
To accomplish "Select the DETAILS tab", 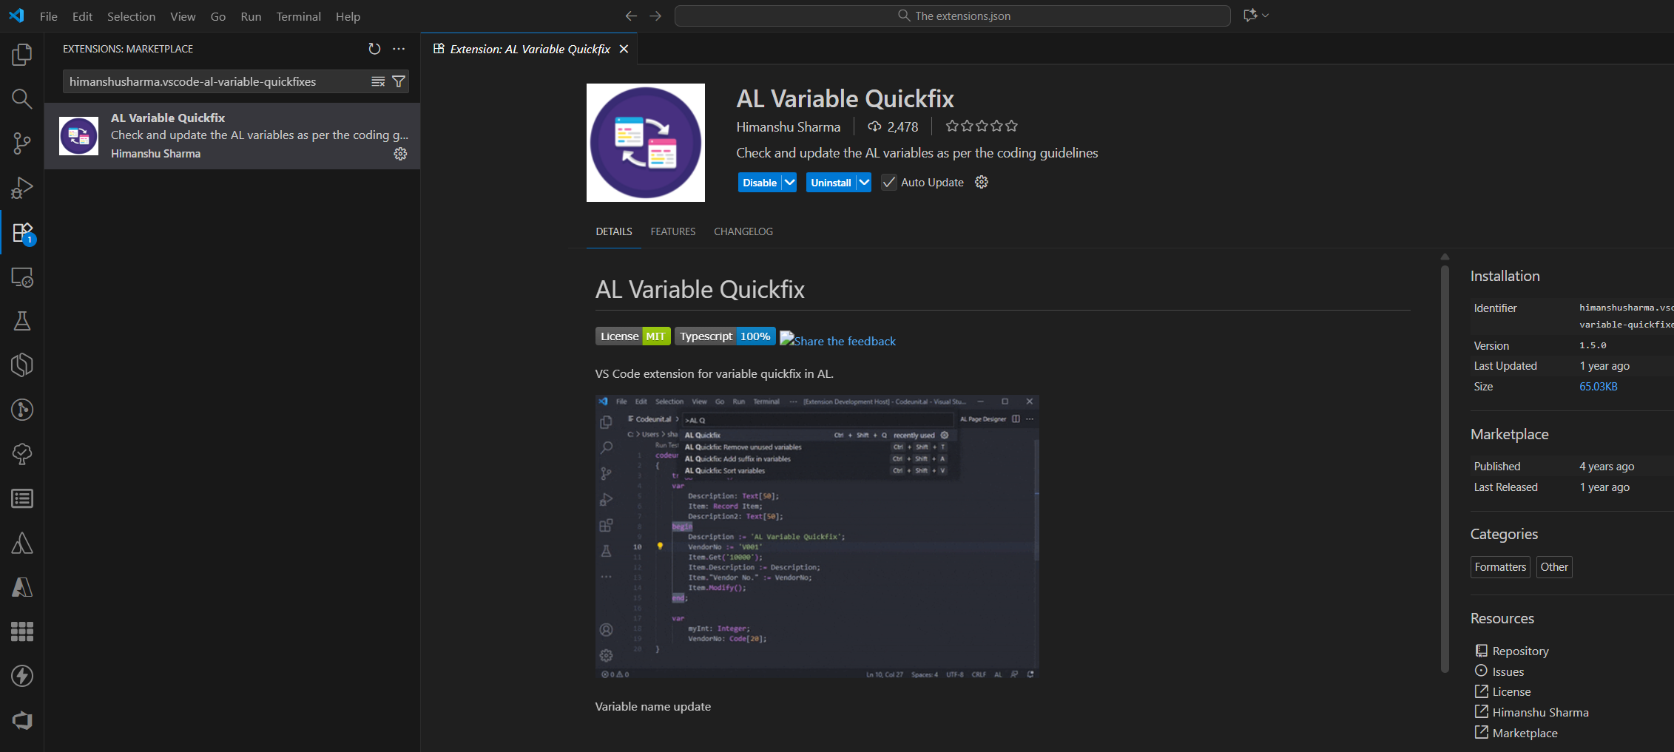I will point(614,231).
